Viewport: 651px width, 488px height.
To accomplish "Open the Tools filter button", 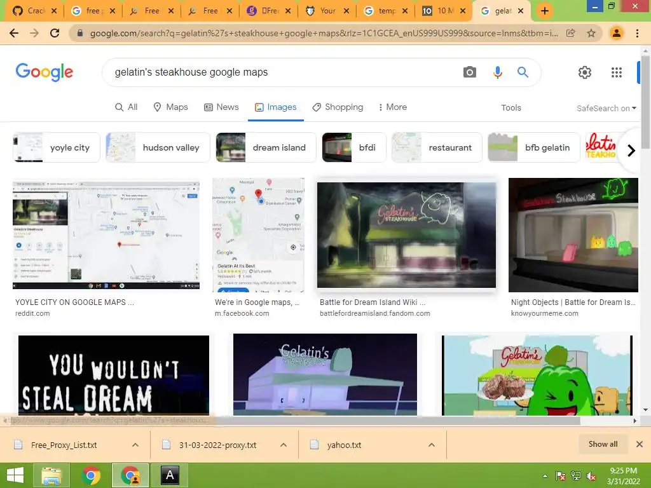I will (511, 107).
